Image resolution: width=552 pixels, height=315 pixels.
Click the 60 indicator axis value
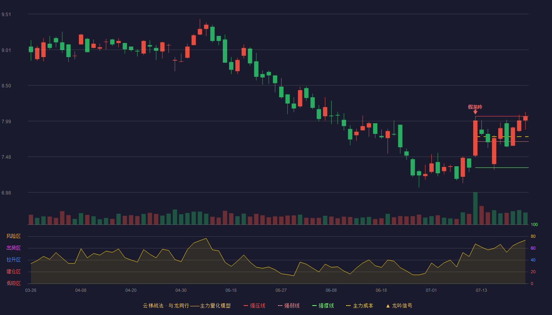click(x=533, y=248)
